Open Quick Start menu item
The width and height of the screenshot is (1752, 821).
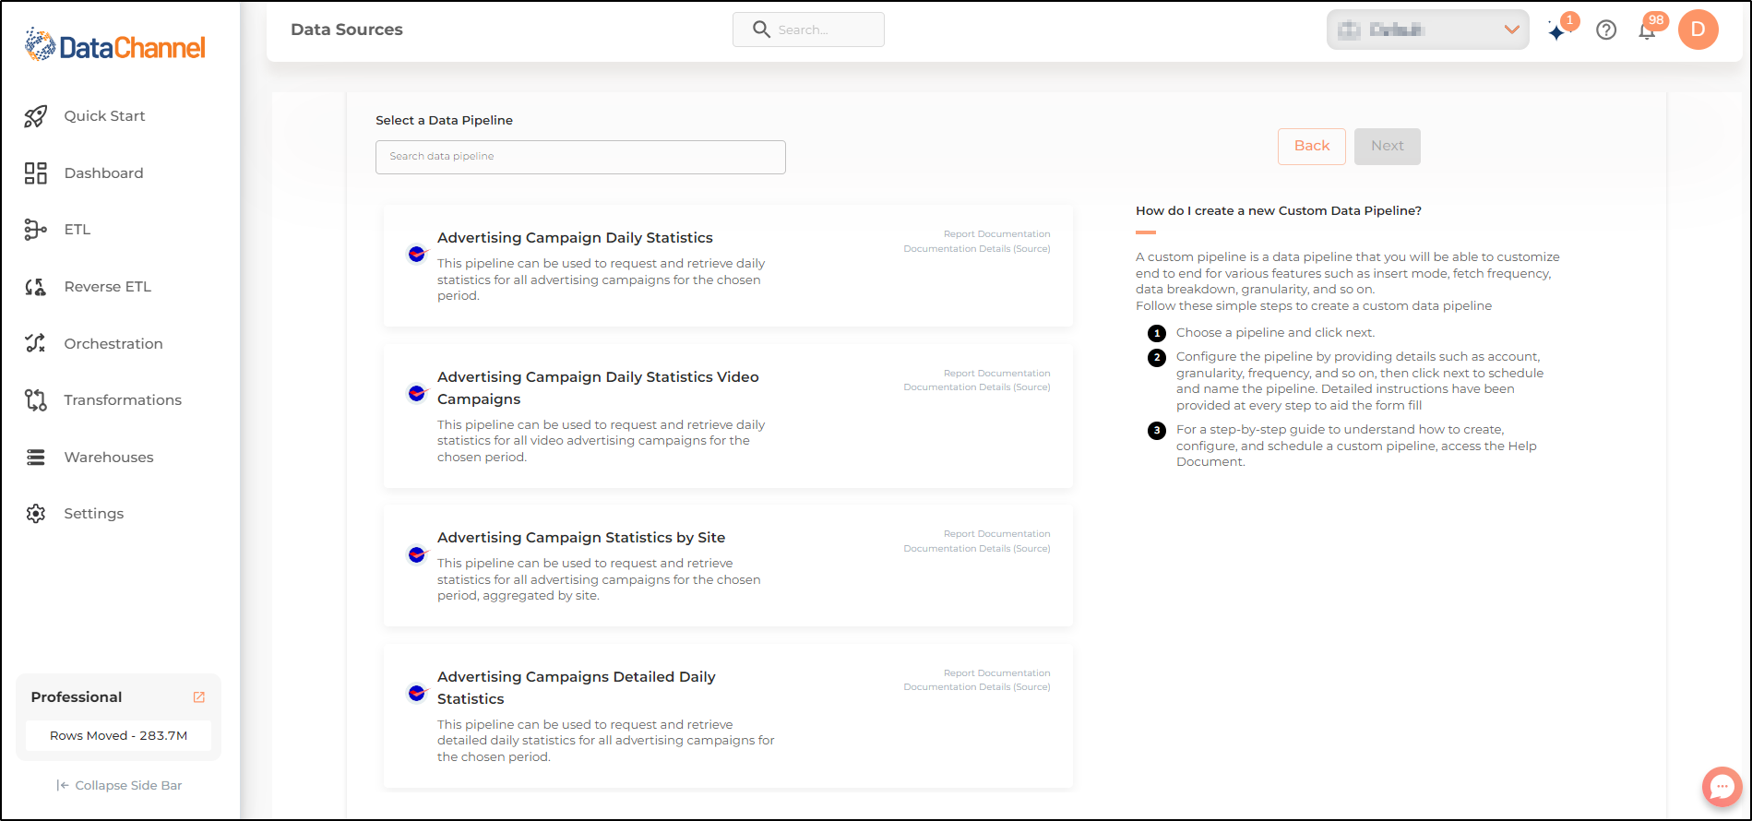104,116
